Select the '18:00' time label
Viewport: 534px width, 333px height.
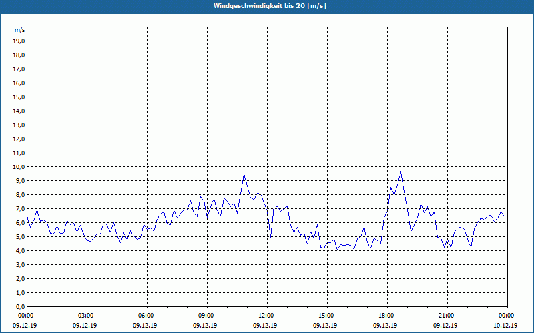[x=388, y=316]
